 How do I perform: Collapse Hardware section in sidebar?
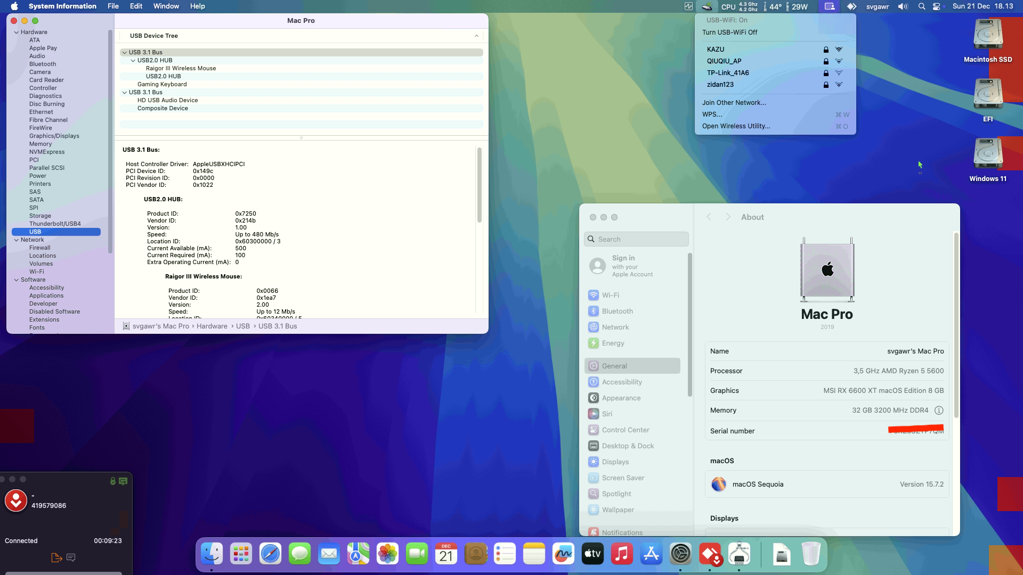point(16,32)
